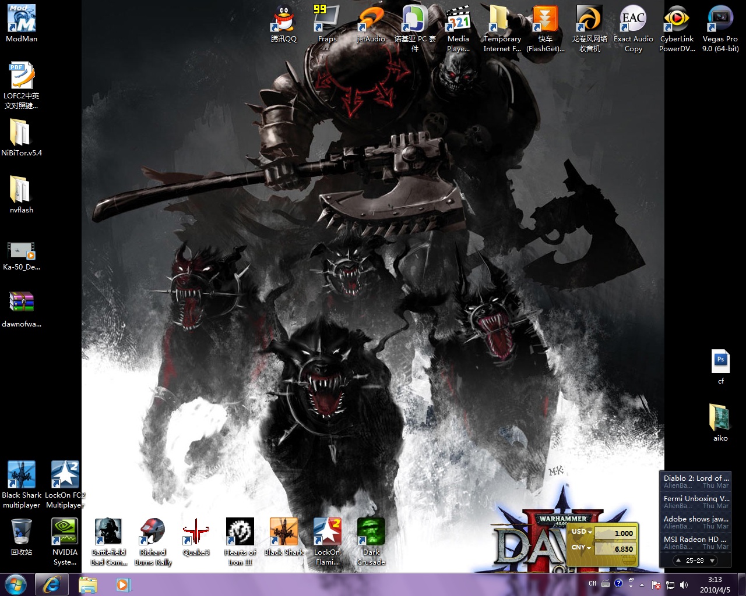Edit the CNY amount field 6.850
Screen dimensions: 746x596
[615, 549]
